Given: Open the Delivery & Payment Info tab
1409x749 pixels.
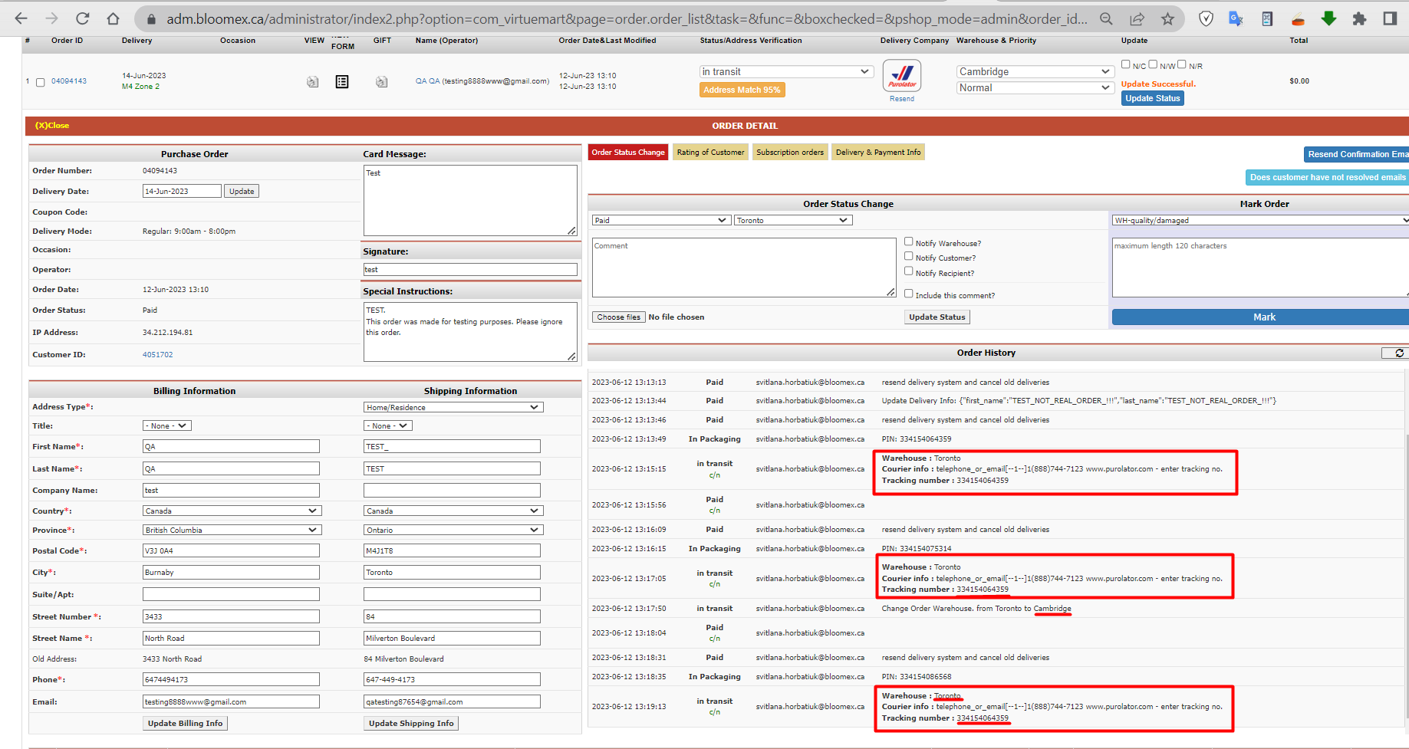Looking at the screenshot, I should (878, 153).
